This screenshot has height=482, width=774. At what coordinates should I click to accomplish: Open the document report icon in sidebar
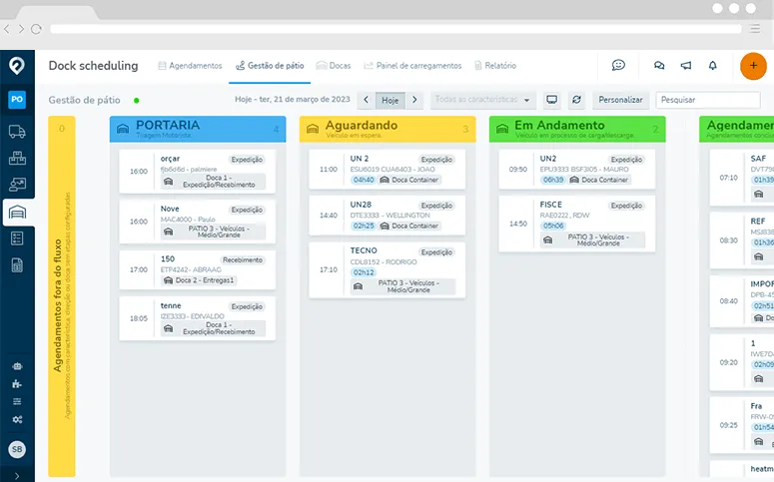[x=17, y=265]
